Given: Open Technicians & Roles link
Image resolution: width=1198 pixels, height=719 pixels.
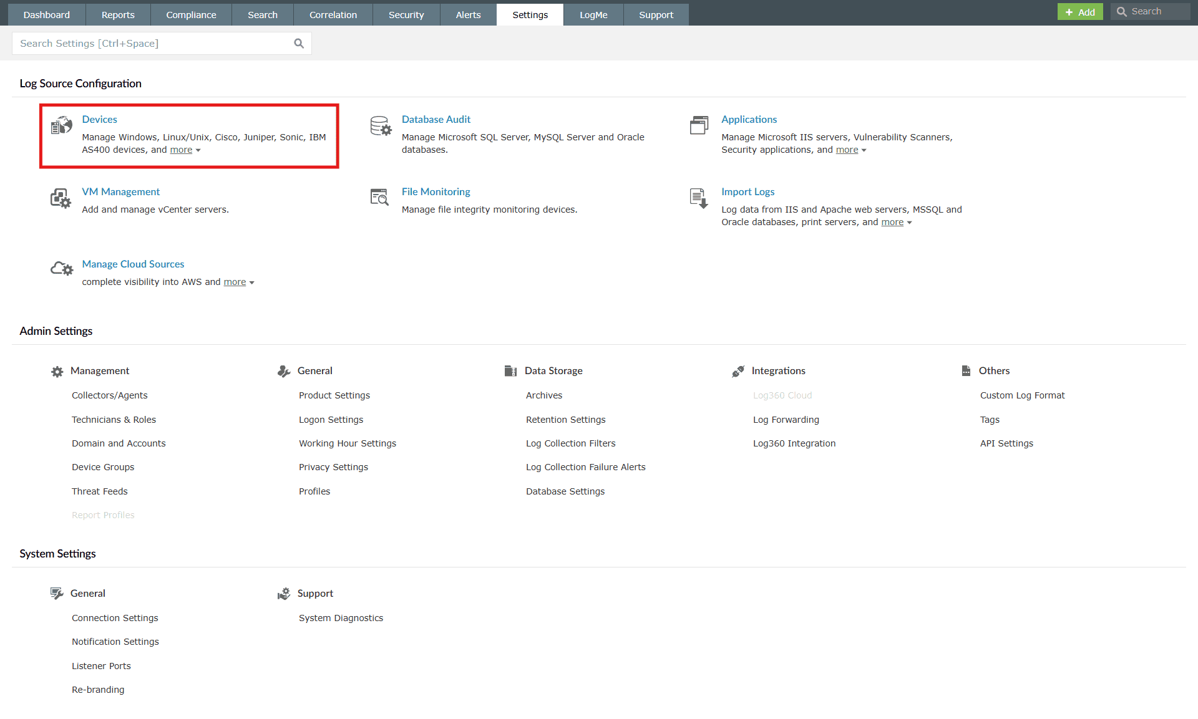Looking at the screenshot, I should pos(114,420).
